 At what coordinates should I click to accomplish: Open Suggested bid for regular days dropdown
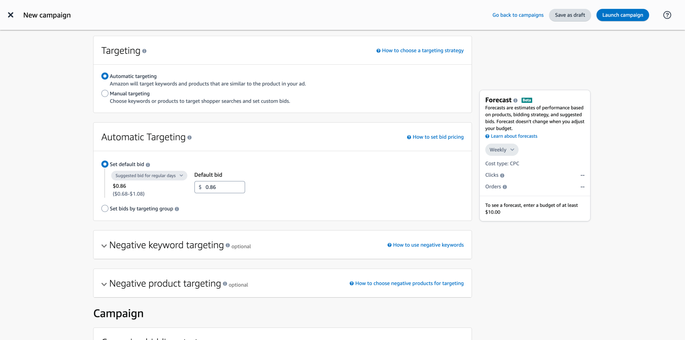pos(149,176)
